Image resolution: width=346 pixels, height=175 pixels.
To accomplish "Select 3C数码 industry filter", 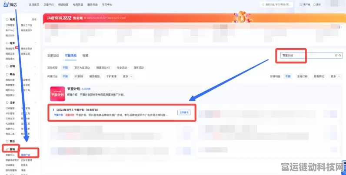I will coord(78,76).
